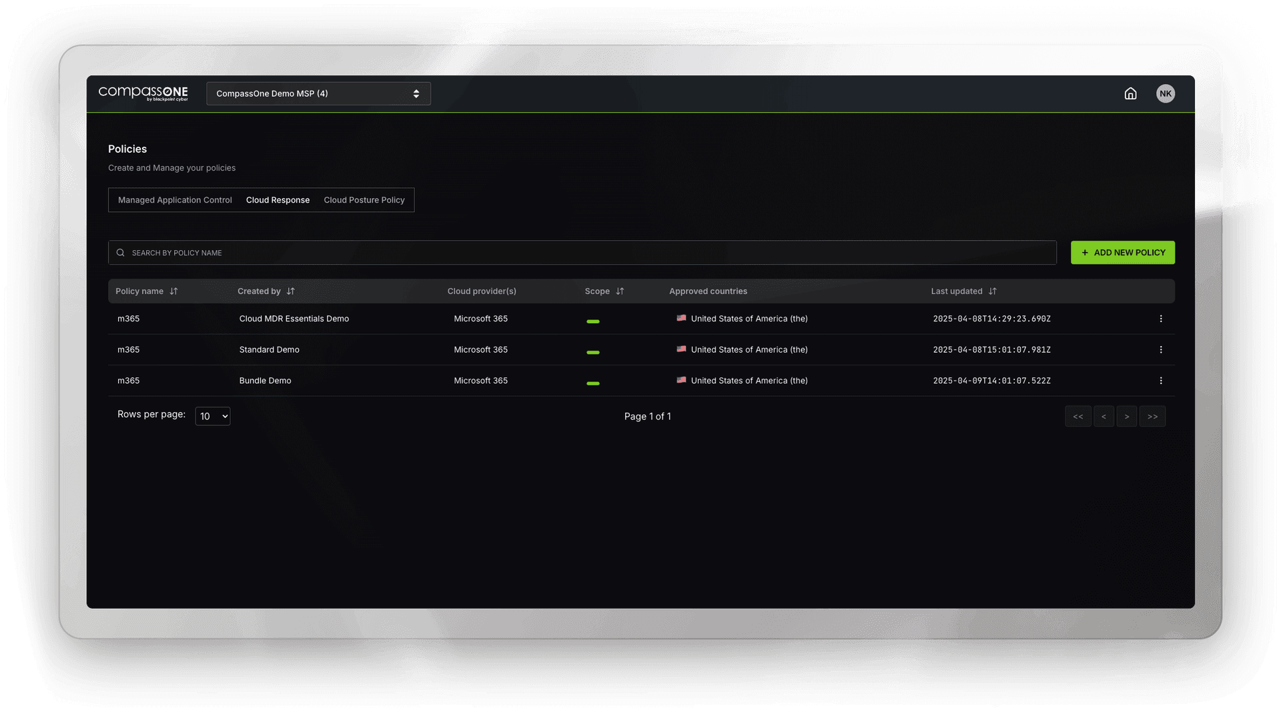The width and height of the screenshot is (1281, 712).
Task: Open the Rows per page dropdown
Action: pyautogui.click(x=212, y=416)
